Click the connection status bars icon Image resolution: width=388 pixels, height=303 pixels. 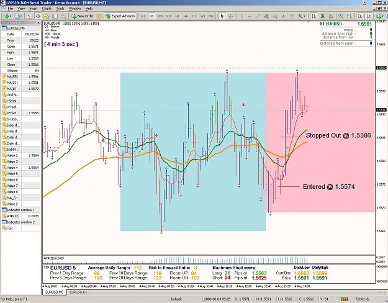[x=344, y=299]
